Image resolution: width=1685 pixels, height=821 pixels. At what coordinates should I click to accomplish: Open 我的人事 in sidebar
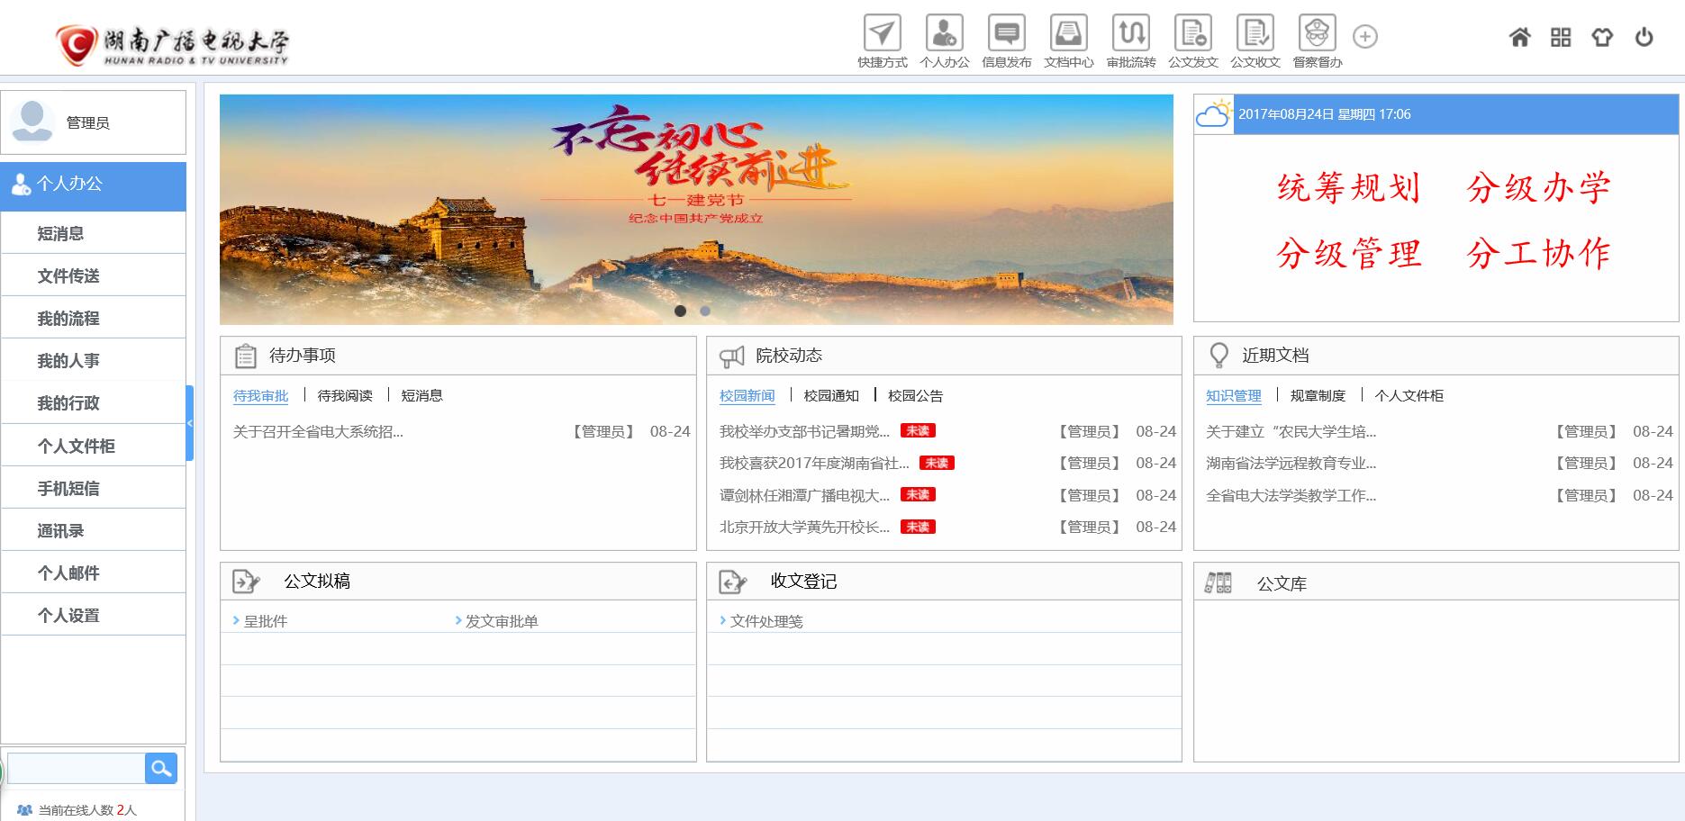(94, 360)
